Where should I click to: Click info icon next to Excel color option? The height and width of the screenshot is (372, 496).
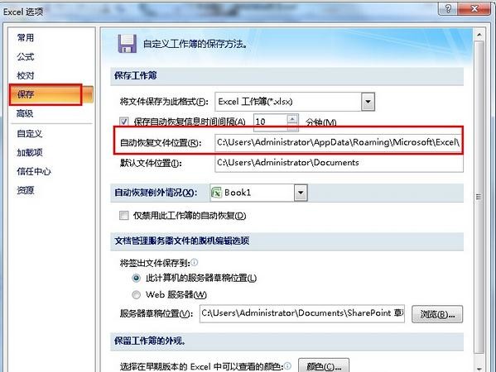click(287, 365)
